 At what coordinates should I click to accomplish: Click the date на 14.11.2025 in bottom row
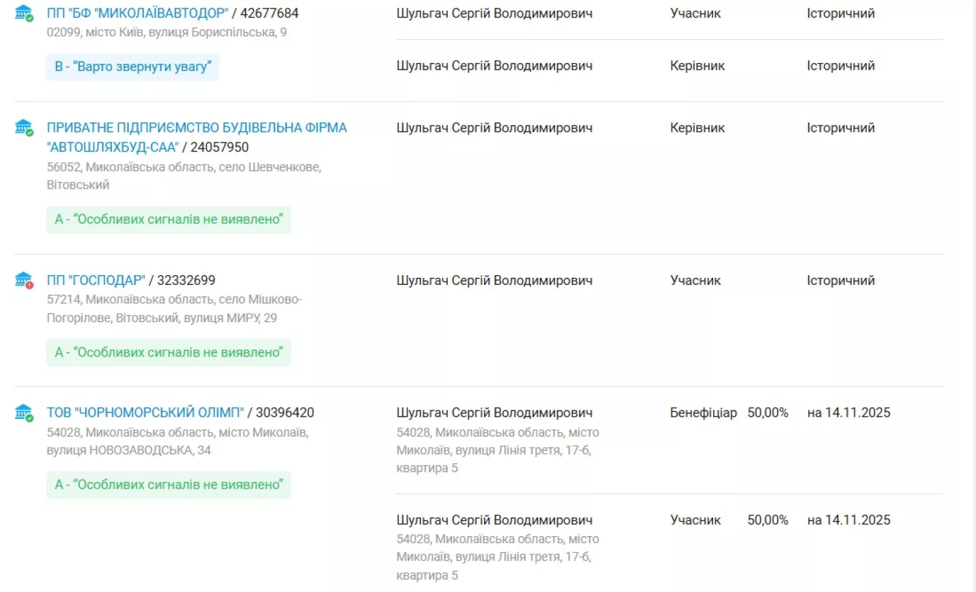click(848, 519)
